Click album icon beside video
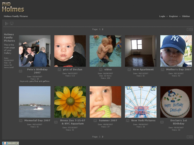 (x=101, y=70)
